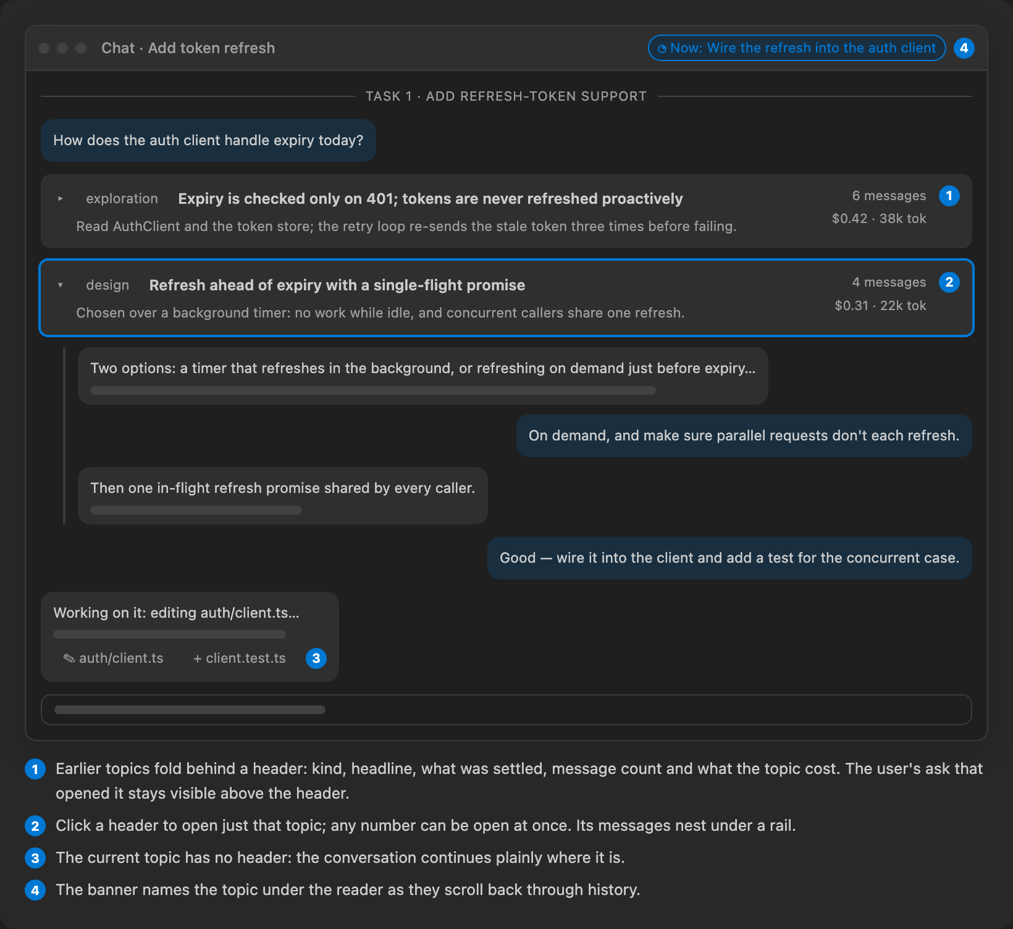Open the client.test.ts added file chip
Screen dimensions: 1013x929
pyautogui.click(x=240, y=658)
